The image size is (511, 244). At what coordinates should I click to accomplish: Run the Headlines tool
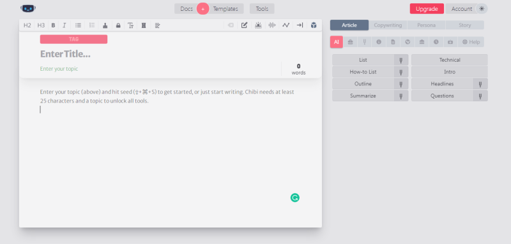442,84
